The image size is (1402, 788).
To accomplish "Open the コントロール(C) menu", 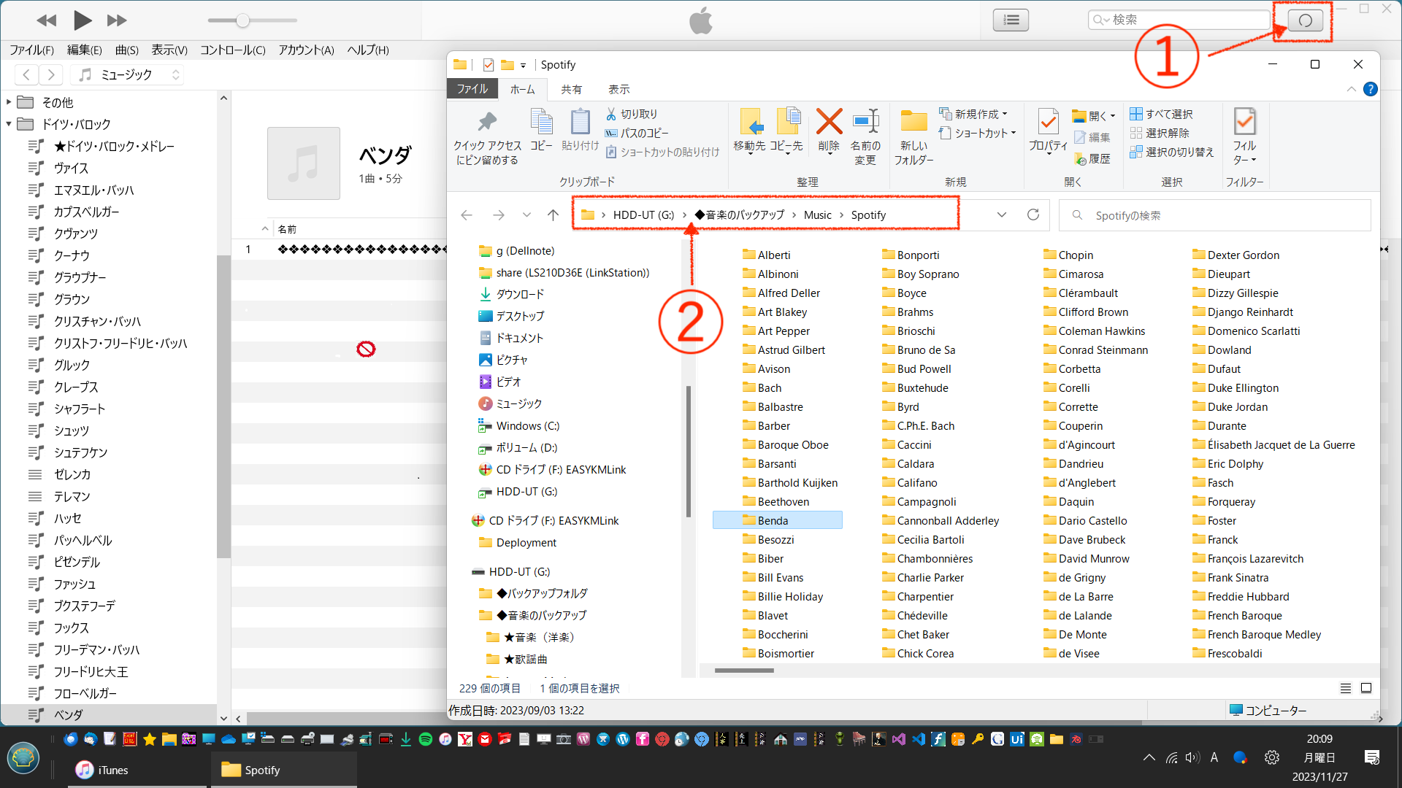I will coord(232,50).
